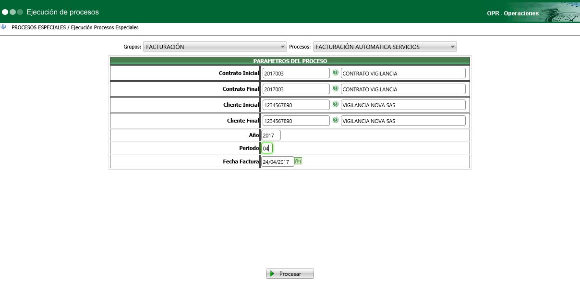This screenshot has height=298, width=580.
Task: Click the OPR - Operaciones label
Action: tap(513, 13)
